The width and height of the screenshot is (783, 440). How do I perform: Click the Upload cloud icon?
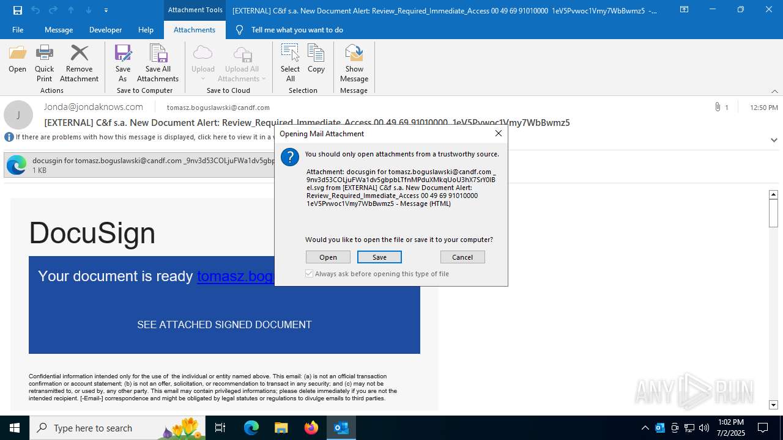(x=203, y=53)
